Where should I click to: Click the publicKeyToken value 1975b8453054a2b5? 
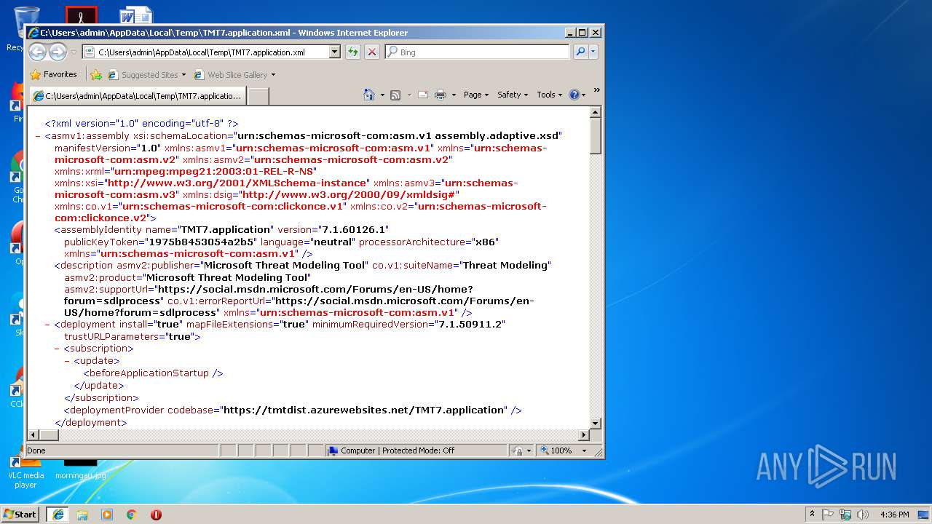click(202, 242)
